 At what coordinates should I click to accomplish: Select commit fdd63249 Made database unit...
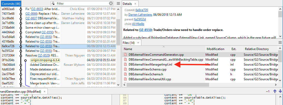tap(58, 69)
